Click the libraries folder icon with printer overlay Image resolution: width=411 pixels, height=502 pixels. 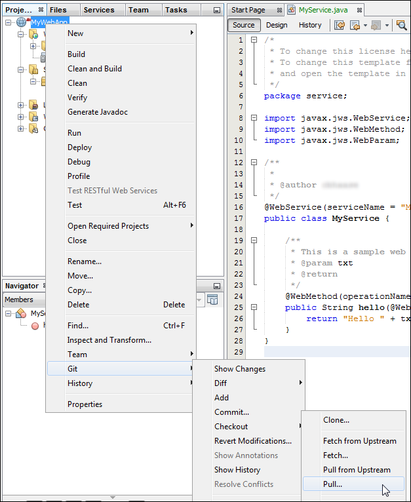[33, 104]
